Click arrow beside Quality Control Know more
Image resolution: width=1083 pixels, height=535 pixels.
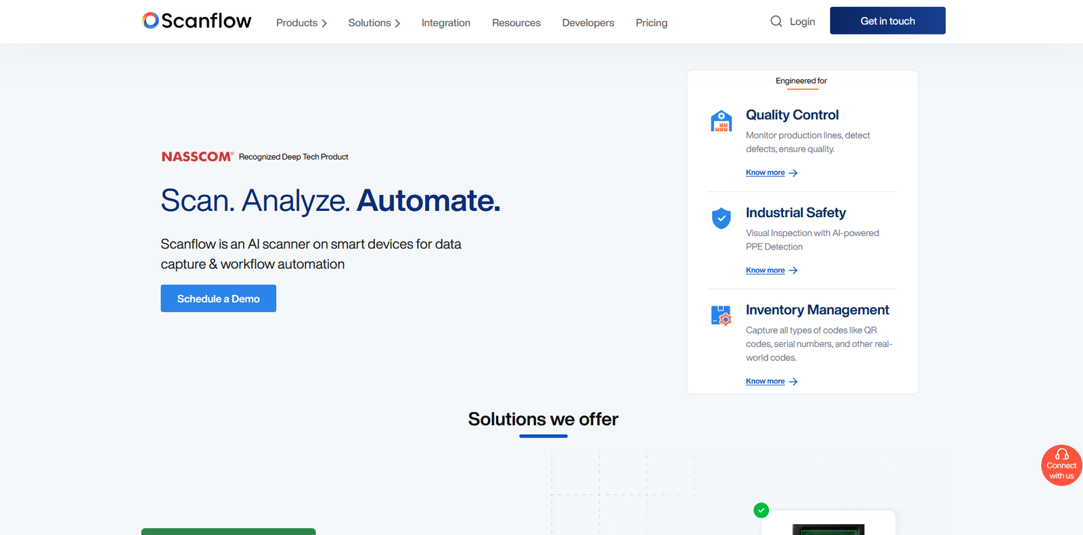(x=793, y=173)
